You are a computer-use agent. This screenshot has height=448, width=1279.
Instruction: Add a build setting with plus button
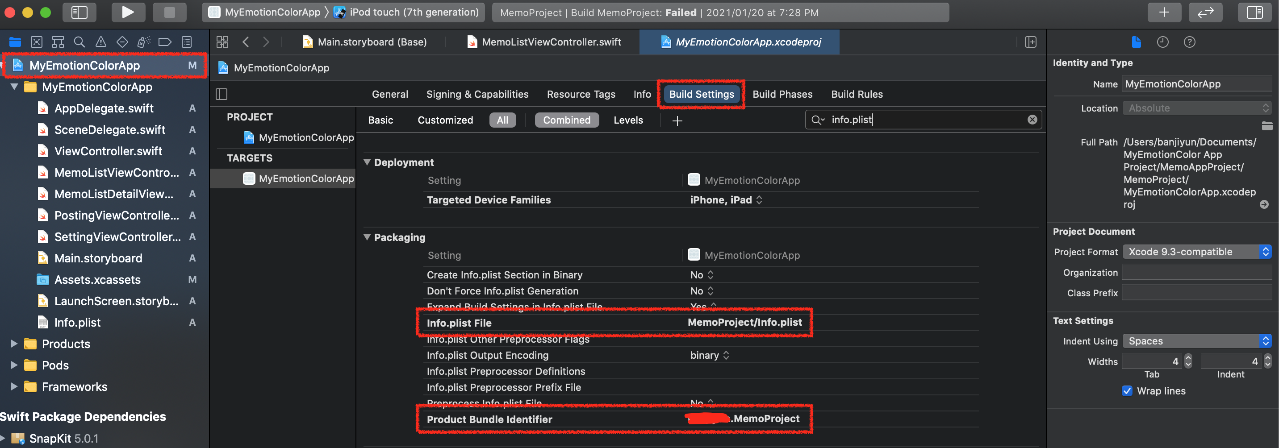pos(677,120)
